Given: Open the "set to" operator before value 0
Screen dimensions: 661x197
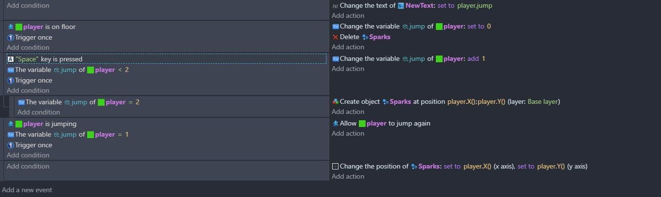Looking at the screenshot, I should [475, 27].
